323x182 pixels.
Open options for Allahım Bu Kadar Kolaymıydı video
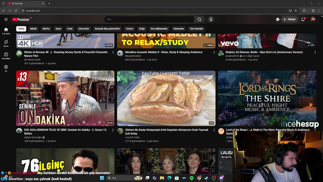214,130
